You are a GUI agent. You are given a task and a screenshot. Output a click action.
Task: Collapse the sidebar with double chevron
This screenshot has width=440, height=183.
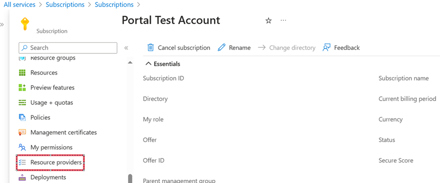pyautogui.click(x=126, y=48)
